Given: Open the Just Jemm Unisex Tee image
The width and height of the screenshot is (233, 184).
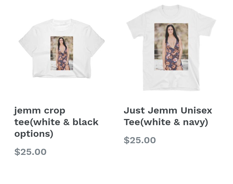Looking at the screenshot, I should tap(171, 48).
